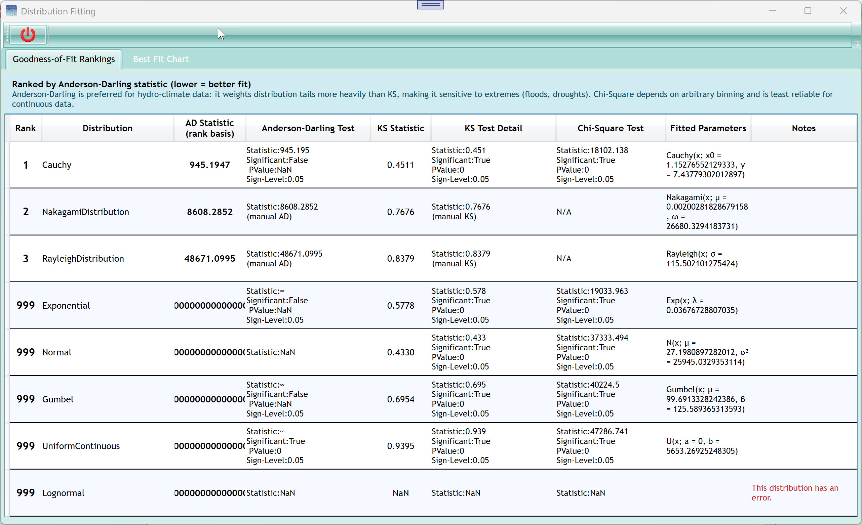The width and height of the screenshot is (862, 525).
Task: Select the Cauchy distribution row
Action: coord(433,165)
